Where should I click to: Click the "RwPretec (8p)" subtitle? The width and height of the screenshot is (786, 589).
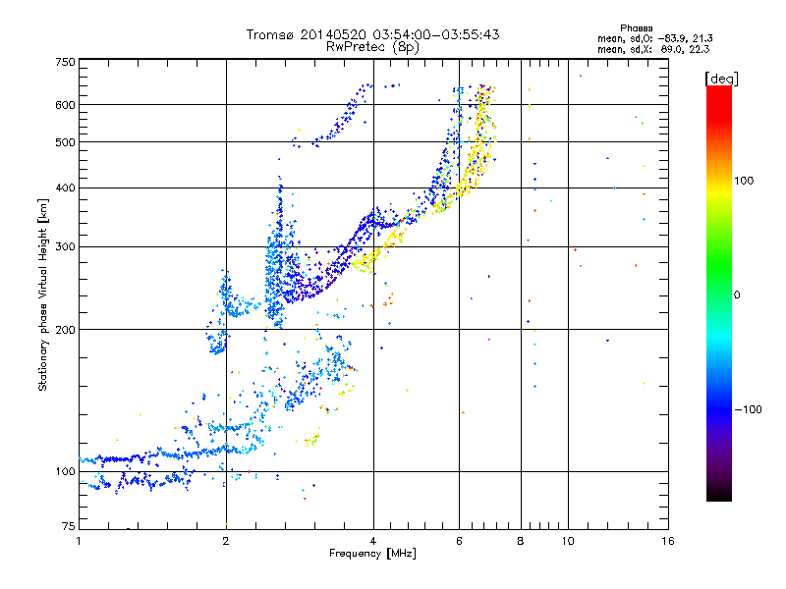click(x=372, y=47)
